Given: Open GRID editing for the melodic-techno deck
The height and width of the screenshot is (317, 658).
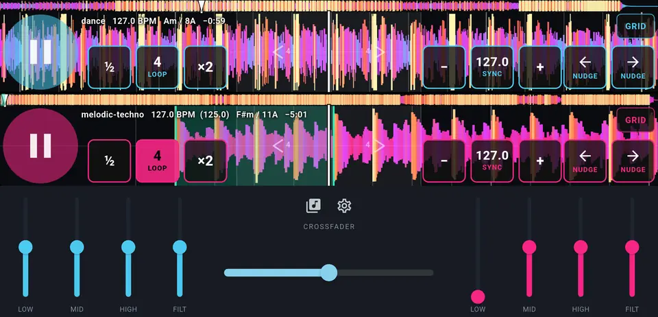Looking at the screenshot, I should pos(635,119).
